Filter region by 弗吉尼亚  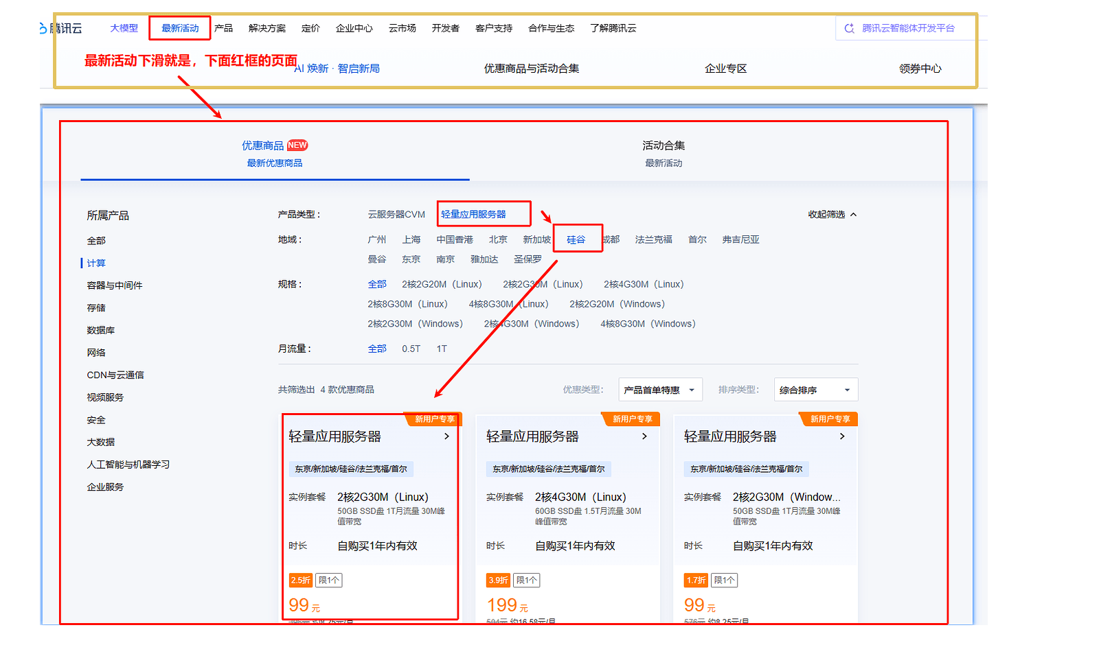point(740,240)
